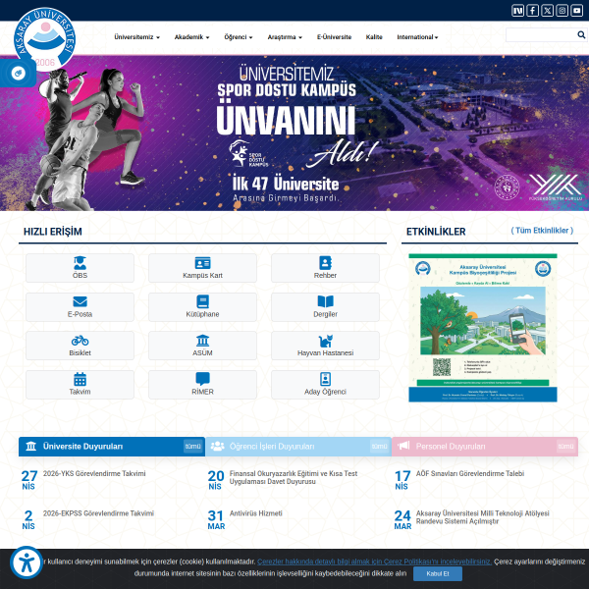Select the Personel Duyuruları tab
The image size is (589, 589).
(485, 447)
